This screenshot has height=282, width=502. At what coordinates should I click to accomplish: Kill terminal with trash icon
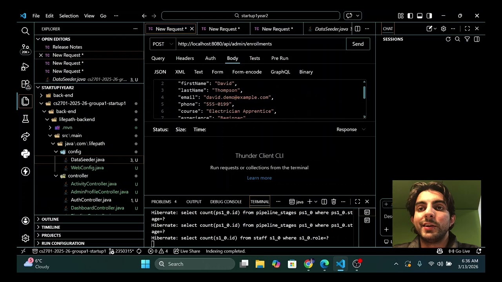(333, 202)
